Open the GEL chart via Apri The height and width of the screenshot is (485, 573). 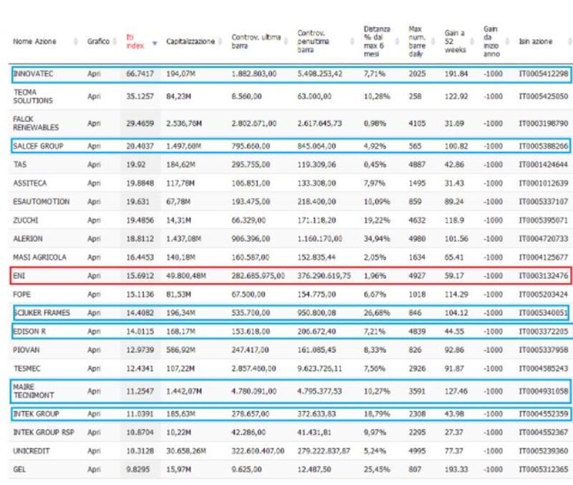coord(94,470)
